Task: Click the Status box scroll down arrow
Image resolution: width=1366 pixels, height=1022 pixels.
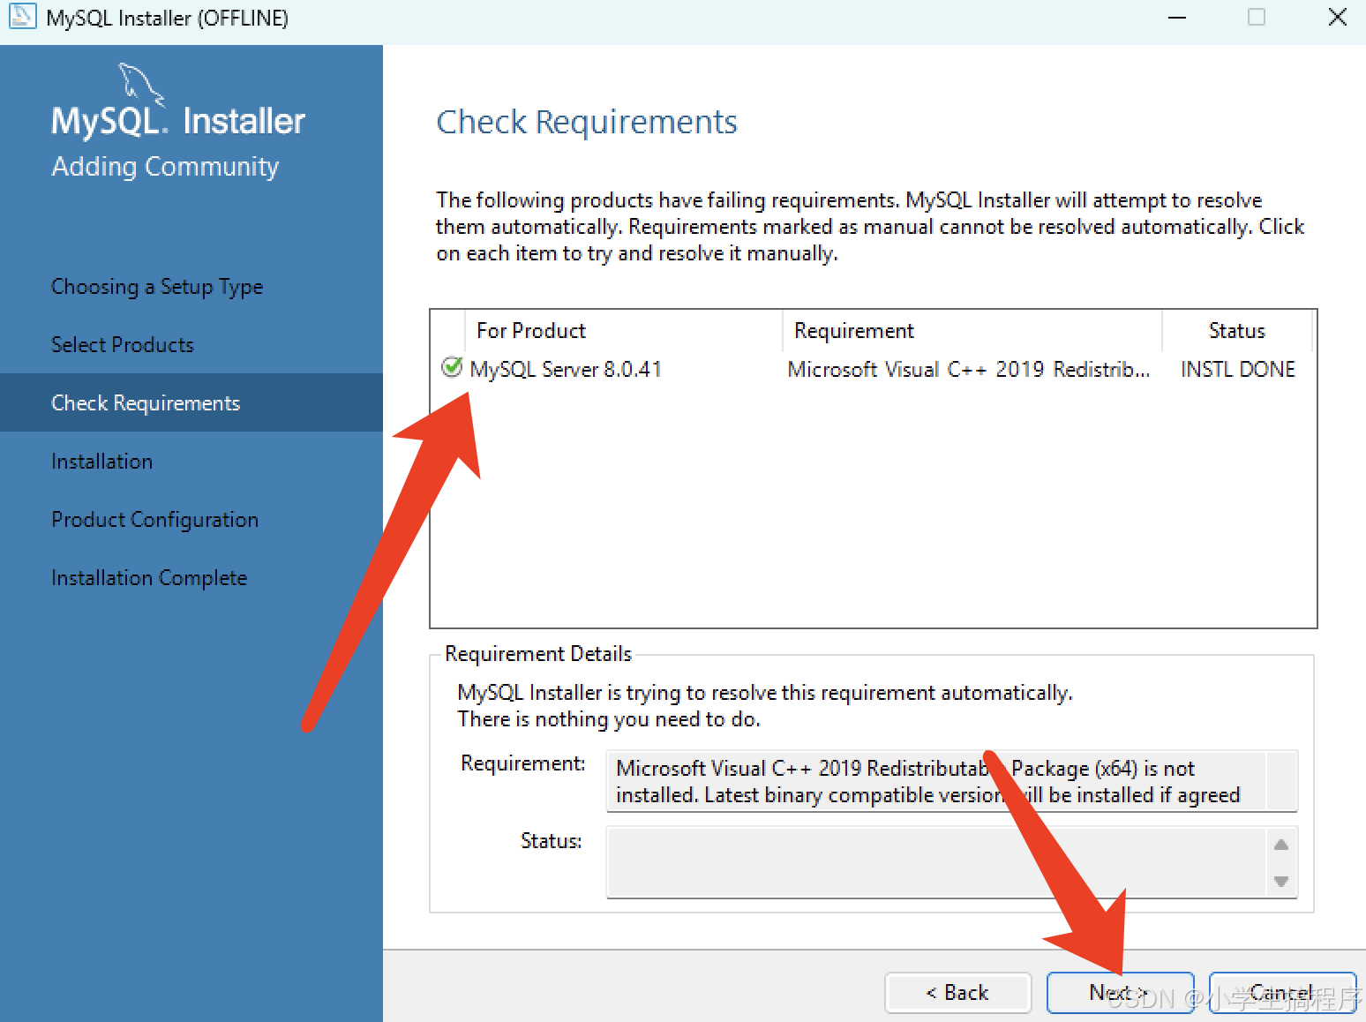Action: click(x=1281, y=882)
